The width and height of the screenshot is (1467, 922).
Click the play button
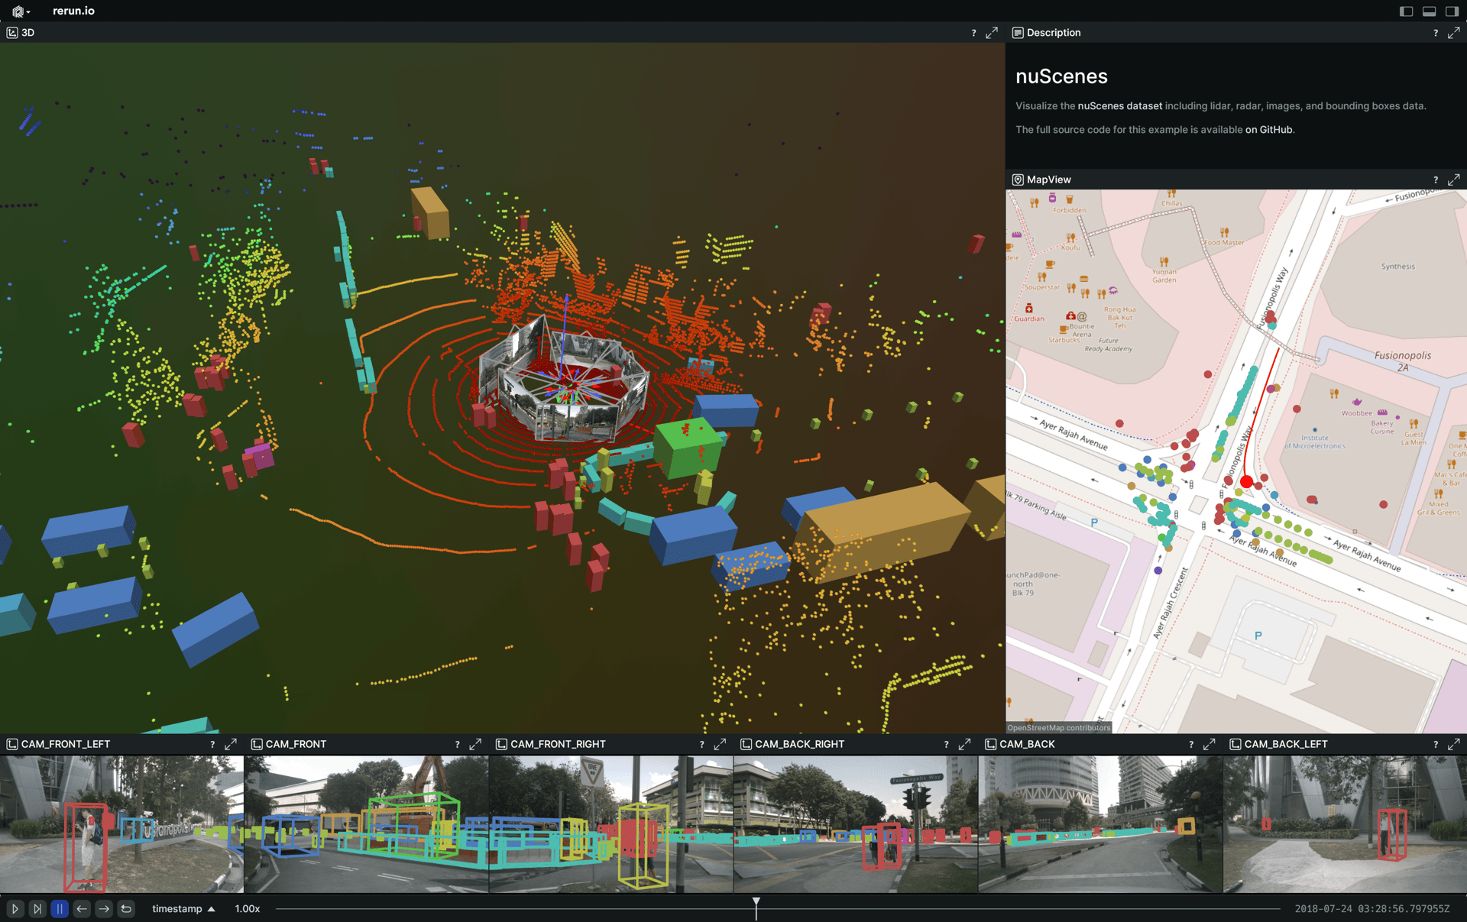[x=15, y=909]
